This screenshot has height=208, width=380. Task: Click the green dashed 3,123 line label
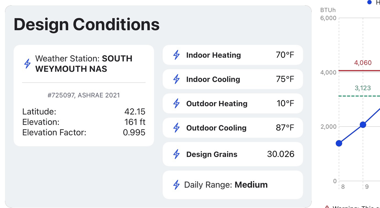363,88
